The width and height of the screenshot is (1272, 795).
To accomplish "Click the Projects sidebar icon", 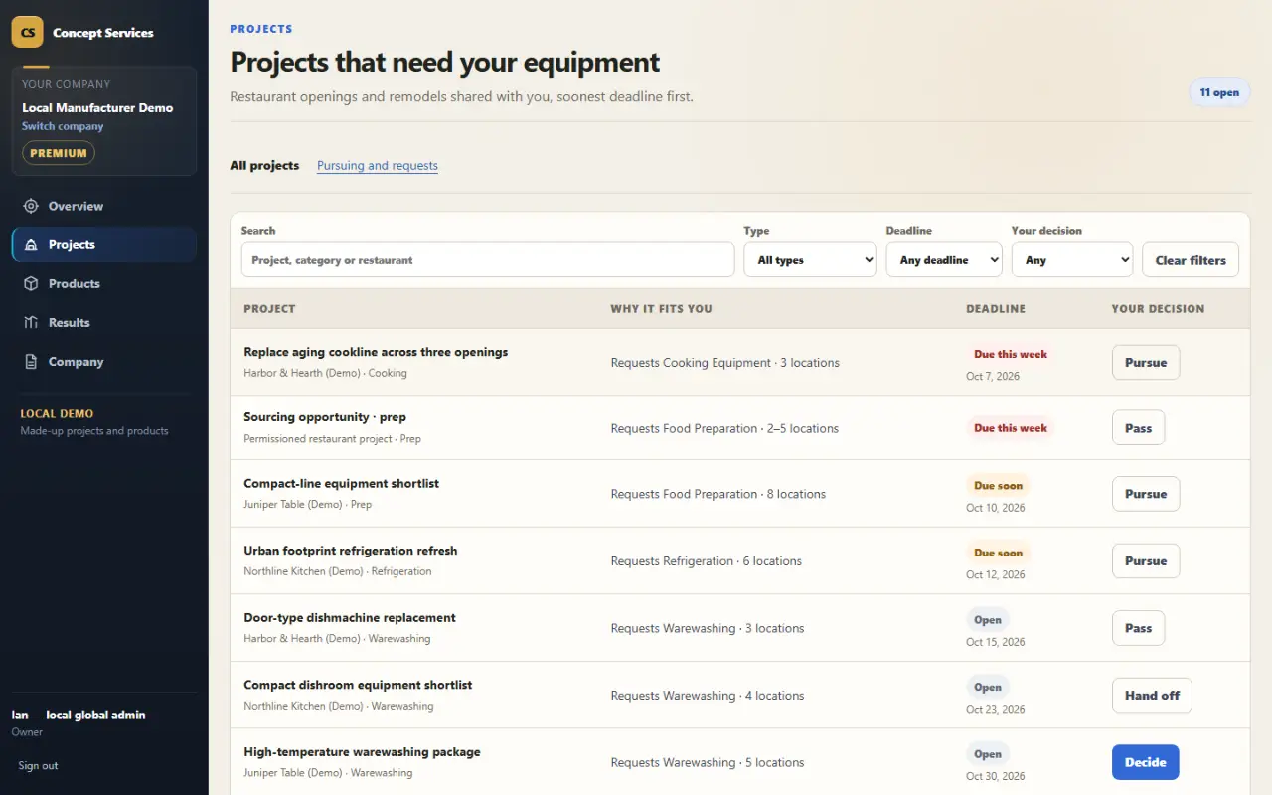I will coord(31,244).
